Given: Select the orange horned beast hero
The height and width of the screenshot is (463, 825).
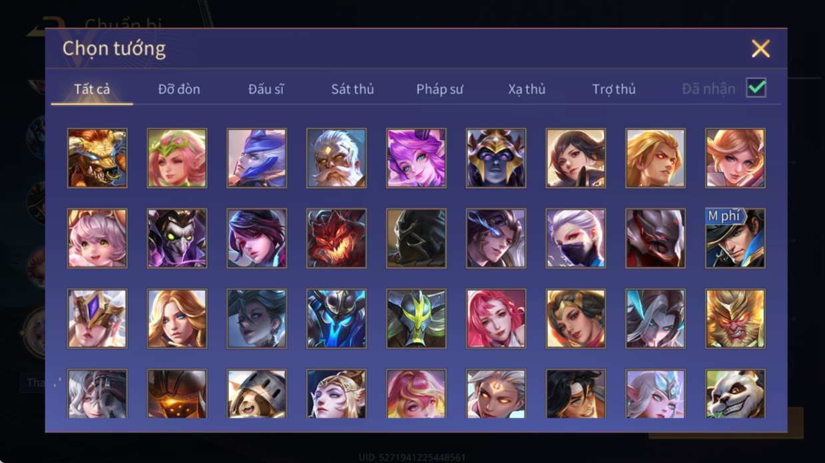Looking at the screenshot, I should tap(97, 158).
